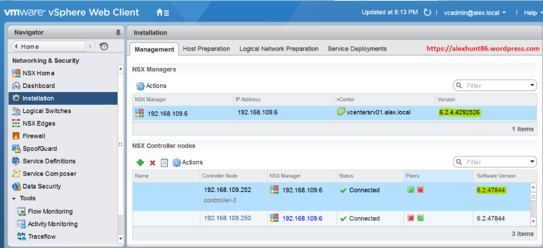543x248 pixels.
Task: Click the navigator forward arrow button
Action: (x=90, y=46)
